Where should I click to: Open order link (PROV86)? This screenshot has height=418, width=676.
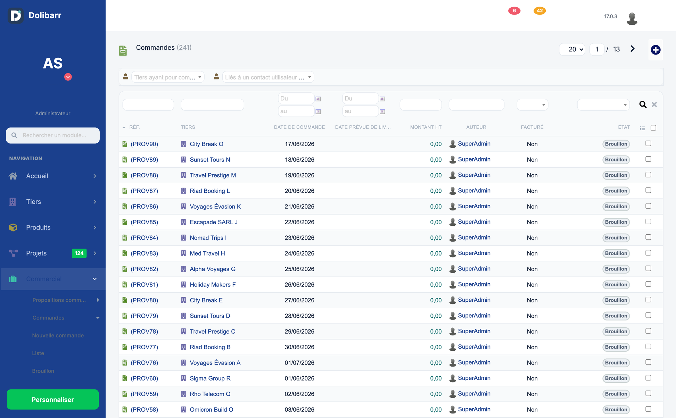(145, 207)
